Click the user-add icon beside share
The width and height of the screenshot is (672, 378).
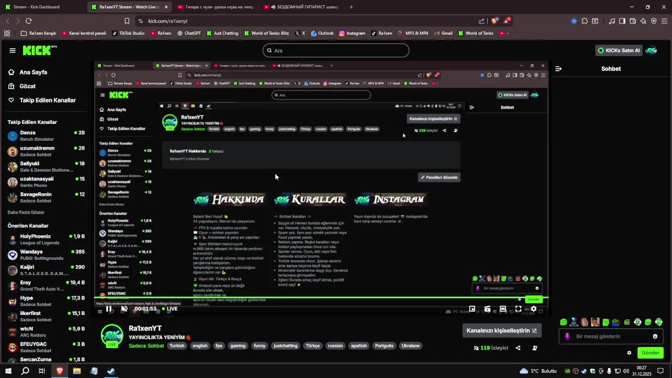coord(535,348)
